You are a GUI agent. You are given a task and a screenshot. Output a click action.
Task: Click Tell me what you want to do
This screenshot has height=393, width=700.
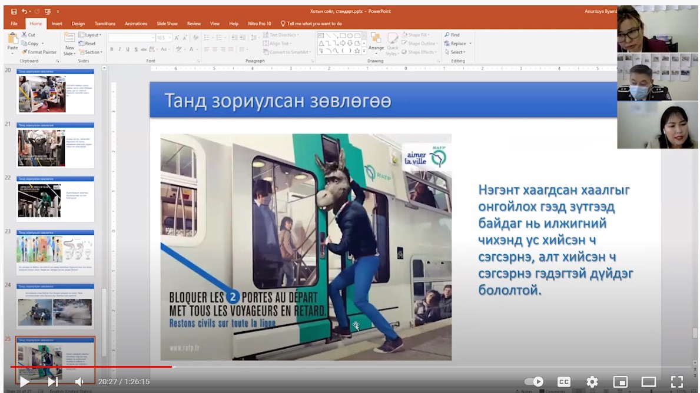[x=311, y=24]
